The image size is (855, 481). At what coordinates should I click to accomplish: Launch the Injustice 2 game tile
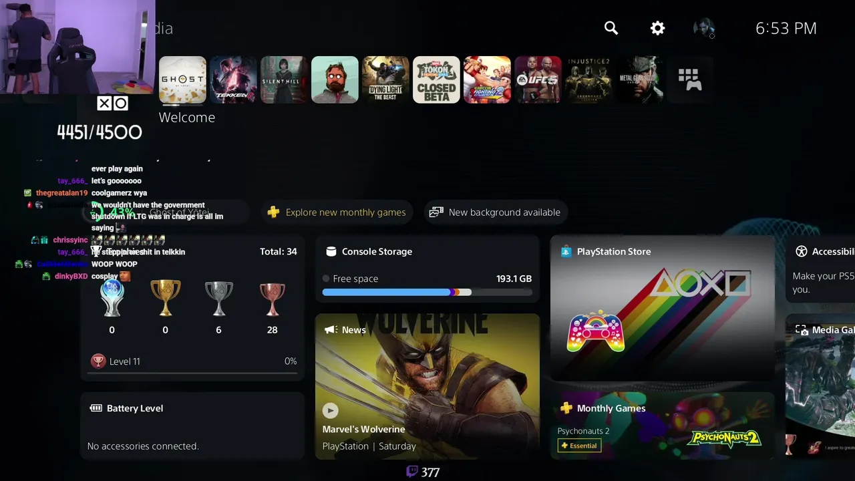pyautogui.click(x=588, y=79)
